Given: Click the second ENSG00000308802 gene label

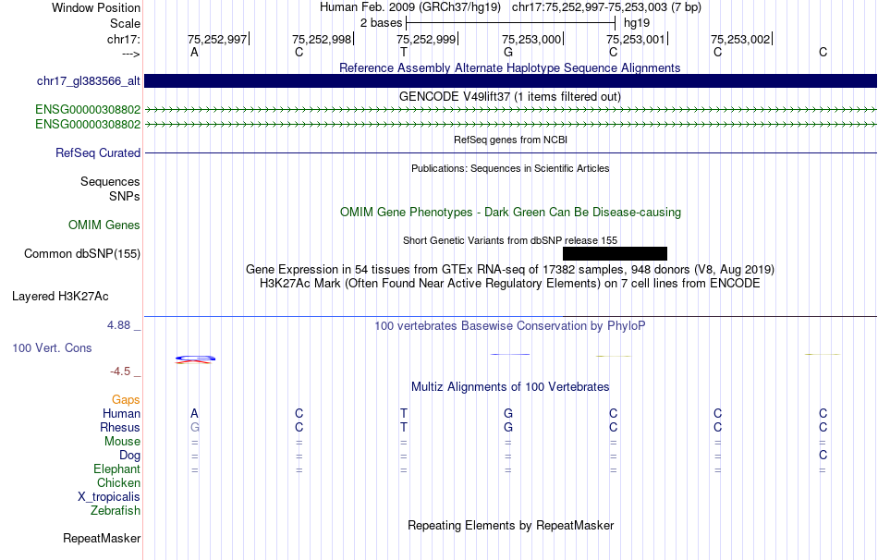Looking at the screenshot, I should click(x=88, y=125).
